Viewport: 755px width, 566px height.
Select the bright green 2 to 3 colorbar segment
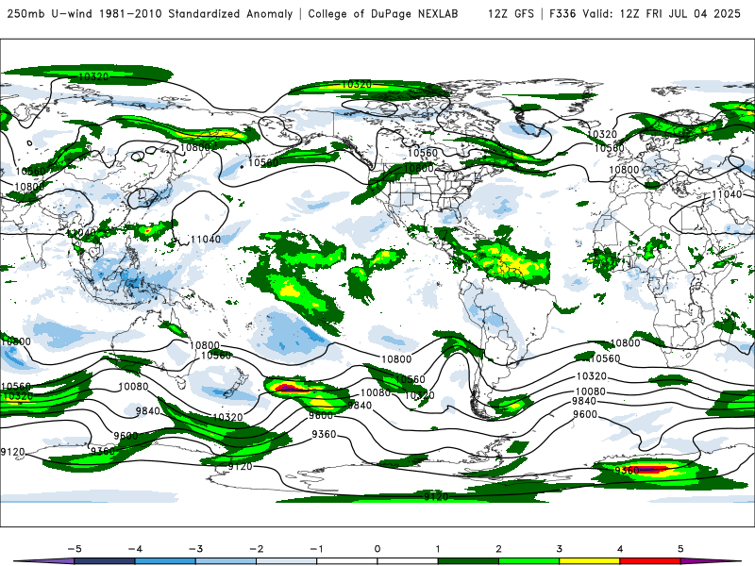pyautogui.click(x=529, y=561)
